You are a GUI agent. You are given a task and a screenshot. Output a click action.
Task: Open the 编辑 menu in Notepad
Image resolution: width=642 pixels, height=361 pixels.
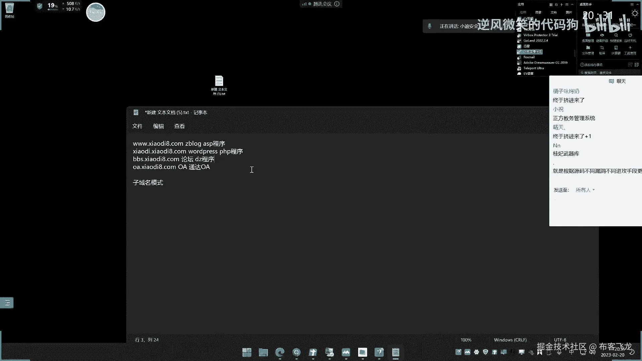point(158,126)
